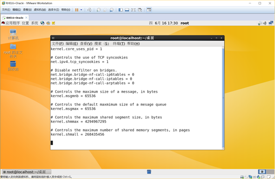Open VMware 虚拟机(M) menu

tap(40, 10)
